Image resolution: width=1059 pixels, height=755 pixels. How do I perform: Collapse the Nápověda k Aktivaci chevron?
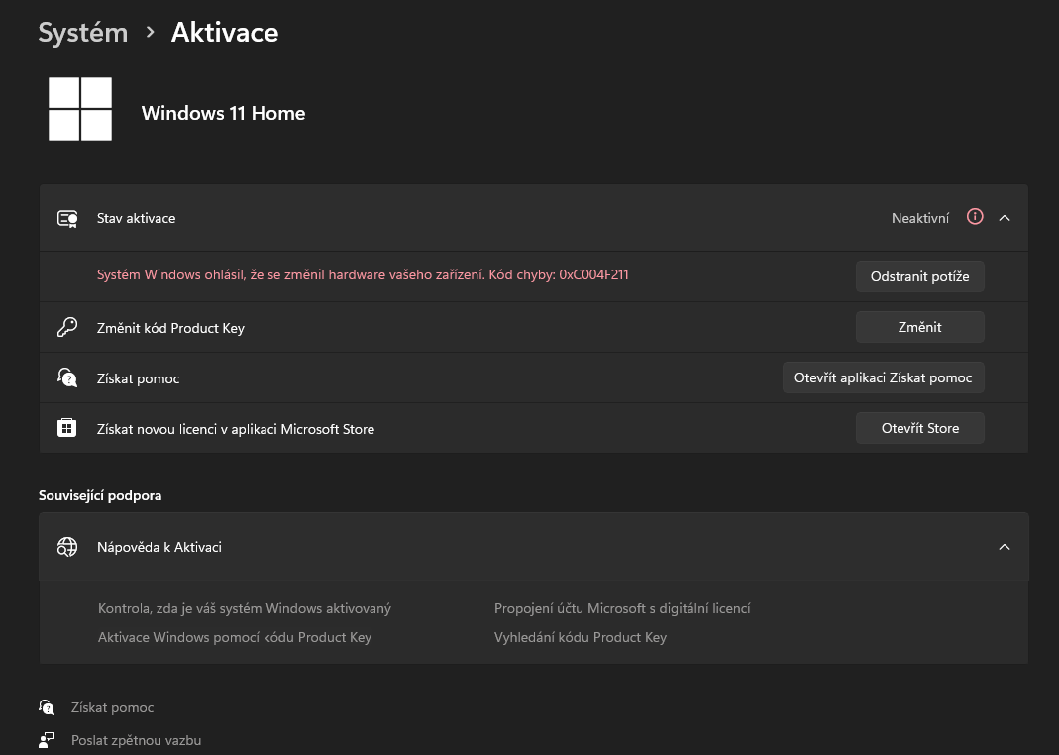pos(1005,547)
